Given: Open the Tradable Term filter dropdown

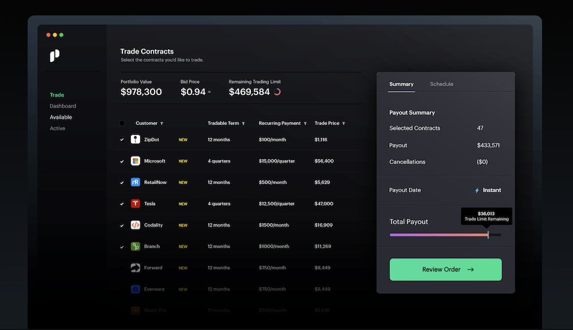Looking at the screenshot, I should click(x=244, y=124).
